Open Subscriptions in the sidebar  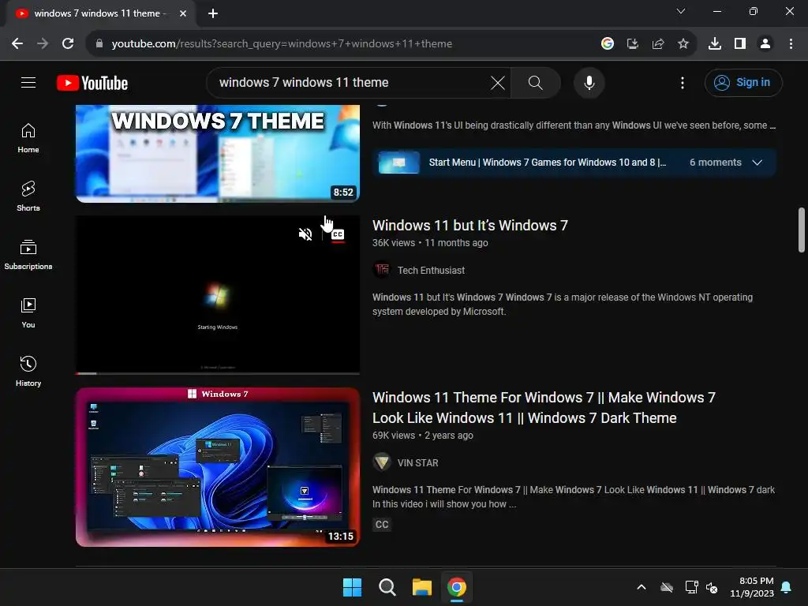pos(28,255)
